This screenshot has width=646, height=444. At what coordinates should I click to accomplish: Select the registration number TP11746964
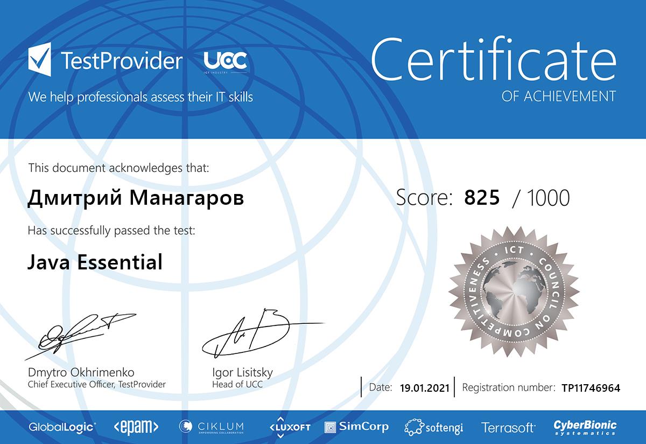click(x=591, y=388)
